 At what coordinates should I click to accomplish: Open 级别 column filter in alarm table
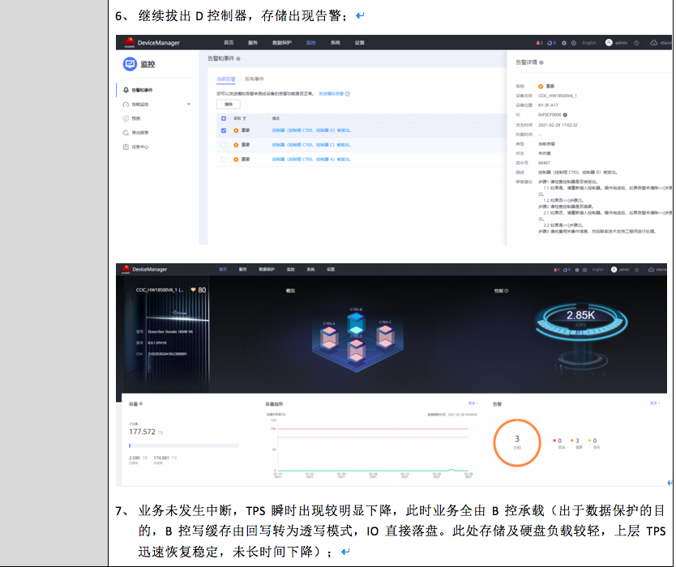pos(243,117)
